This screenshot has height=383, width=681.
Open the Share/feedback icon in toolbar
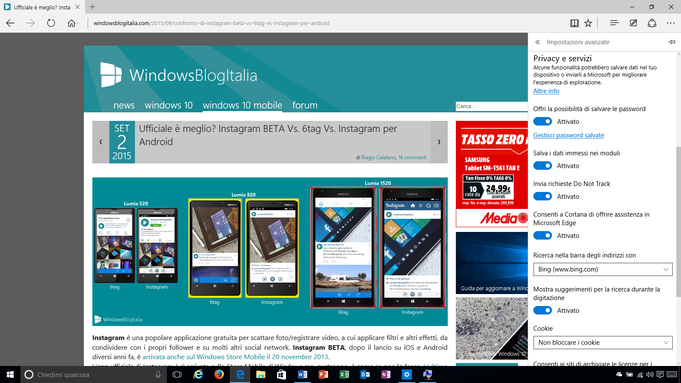(x=652, y=23)
